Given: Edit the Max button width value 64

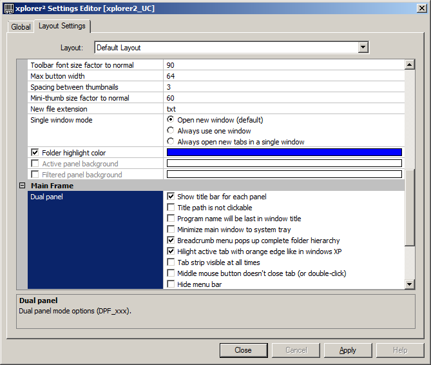Looking at the screenshot, I should point(284,76).
